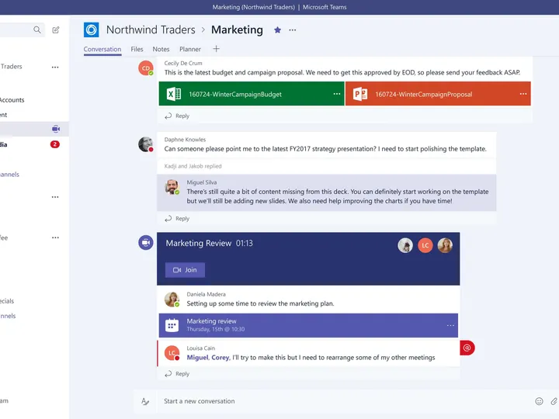The width and height of the screenshot is (559, 419).
Task: Reply to Daphne Knowles' thread
Action: (177, 218)
